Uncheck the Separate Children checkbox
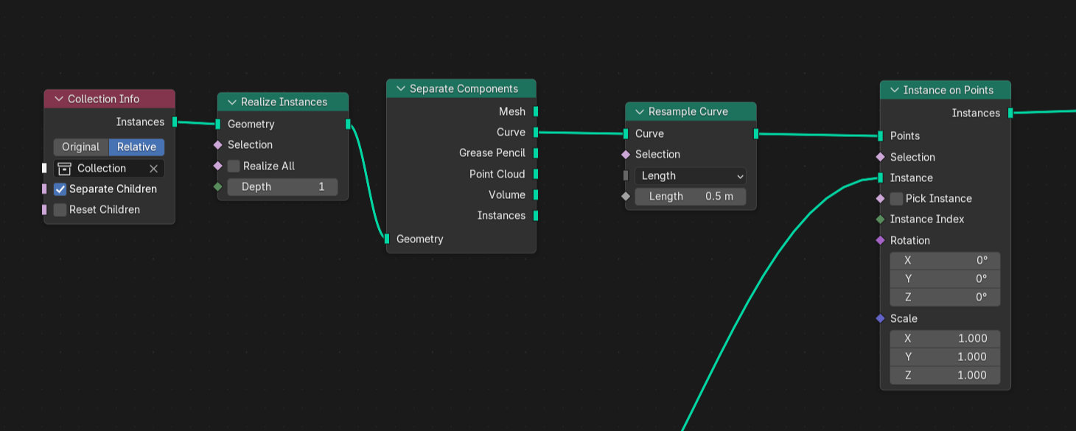The image size is (1076, 431). [x=60, y=189]
